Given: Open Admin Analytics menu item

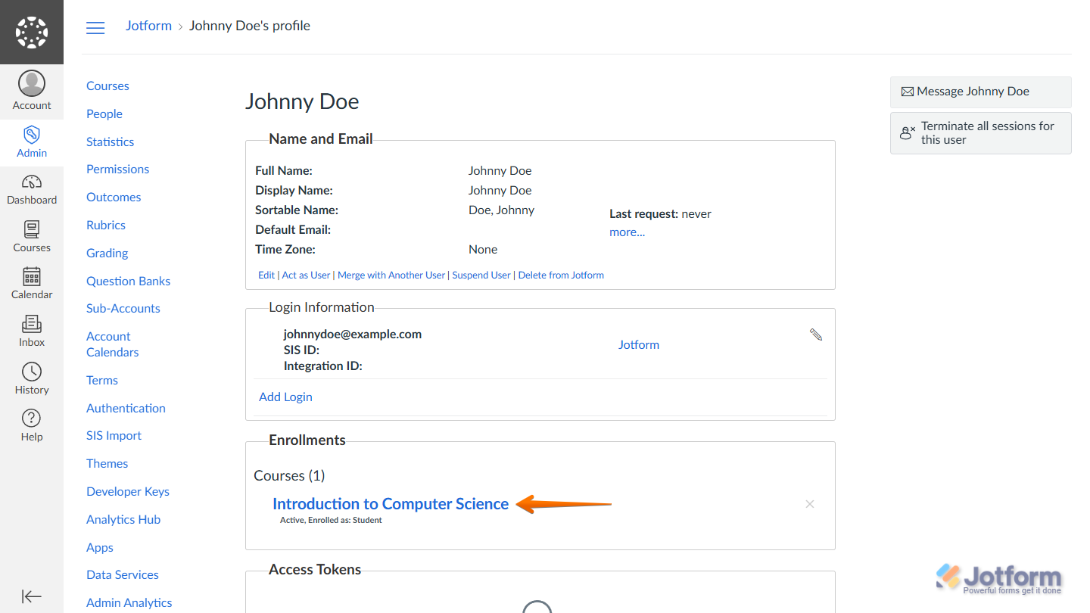Looking at the screenshot, I should [x=129, y=603].
